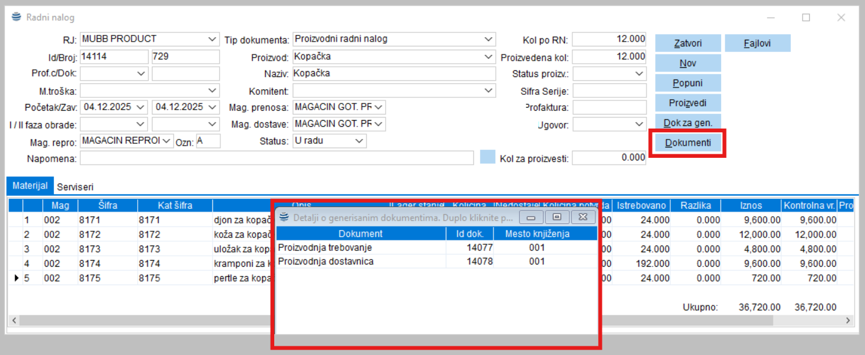
Task: Switch to the Serviseri tab
Action: pyautogui.click(x=75, y=186)
